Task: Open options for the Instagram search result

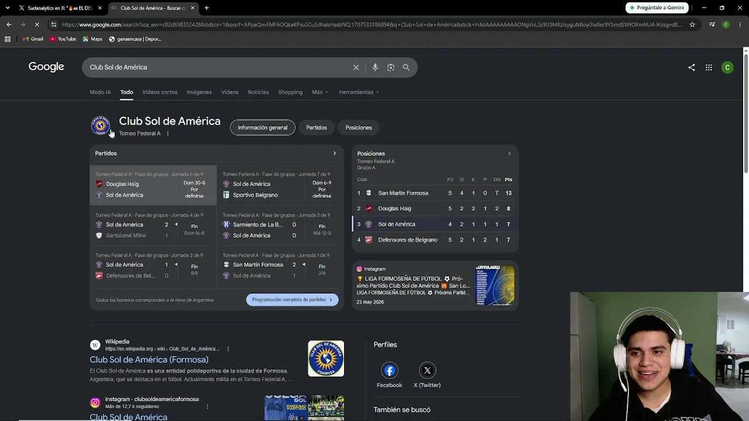Action: click(207, 406)
